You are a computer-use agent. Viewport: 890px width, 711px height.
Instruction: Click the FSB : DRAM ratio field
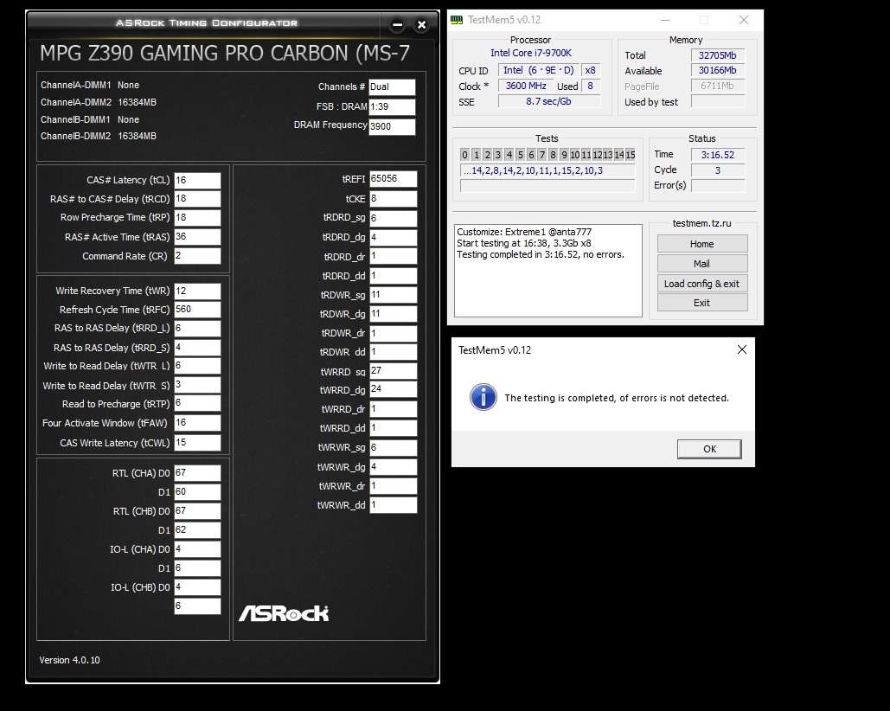392,106
